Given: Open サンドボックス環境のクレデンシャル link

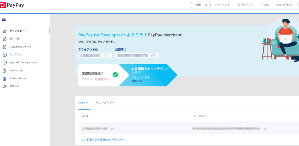Looking at the screenshot, I should pos(103,140).
